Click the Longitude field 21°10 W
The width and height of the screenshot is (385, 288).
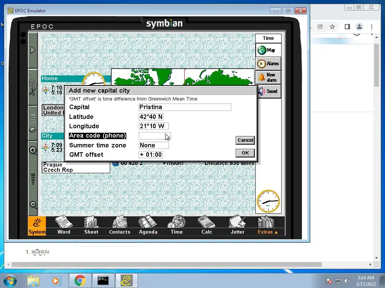coord(154,126)
